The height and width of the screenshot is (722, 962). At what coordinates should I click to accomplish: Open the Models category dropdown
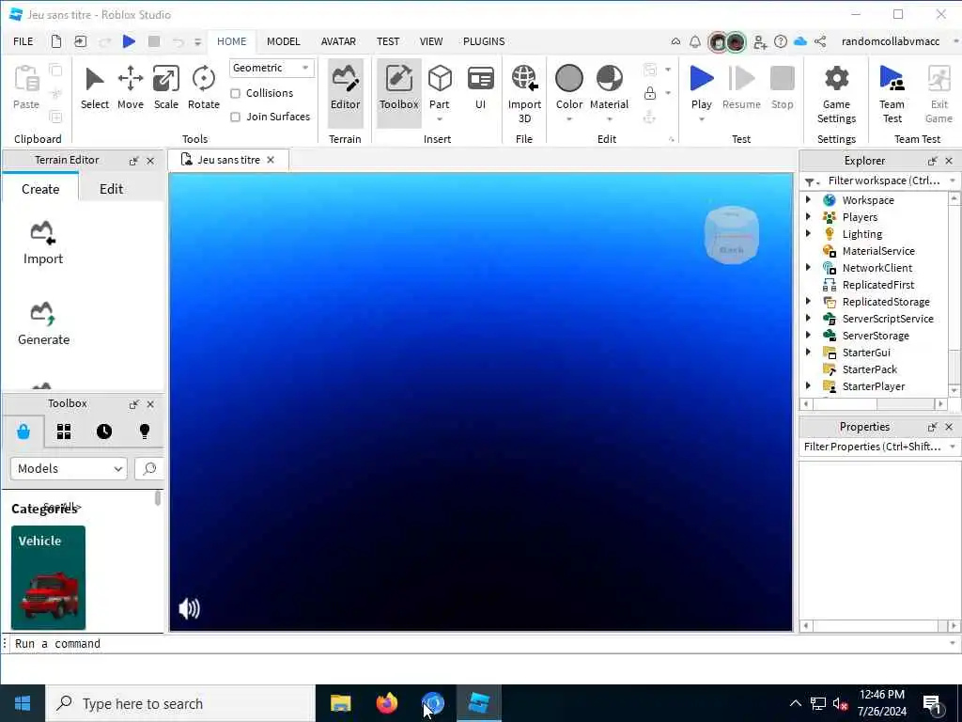69,468
